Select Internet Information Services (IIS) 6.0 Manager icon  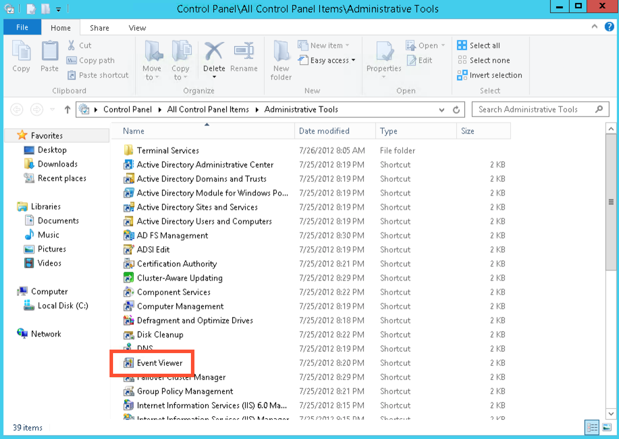[x=129, y=405]
